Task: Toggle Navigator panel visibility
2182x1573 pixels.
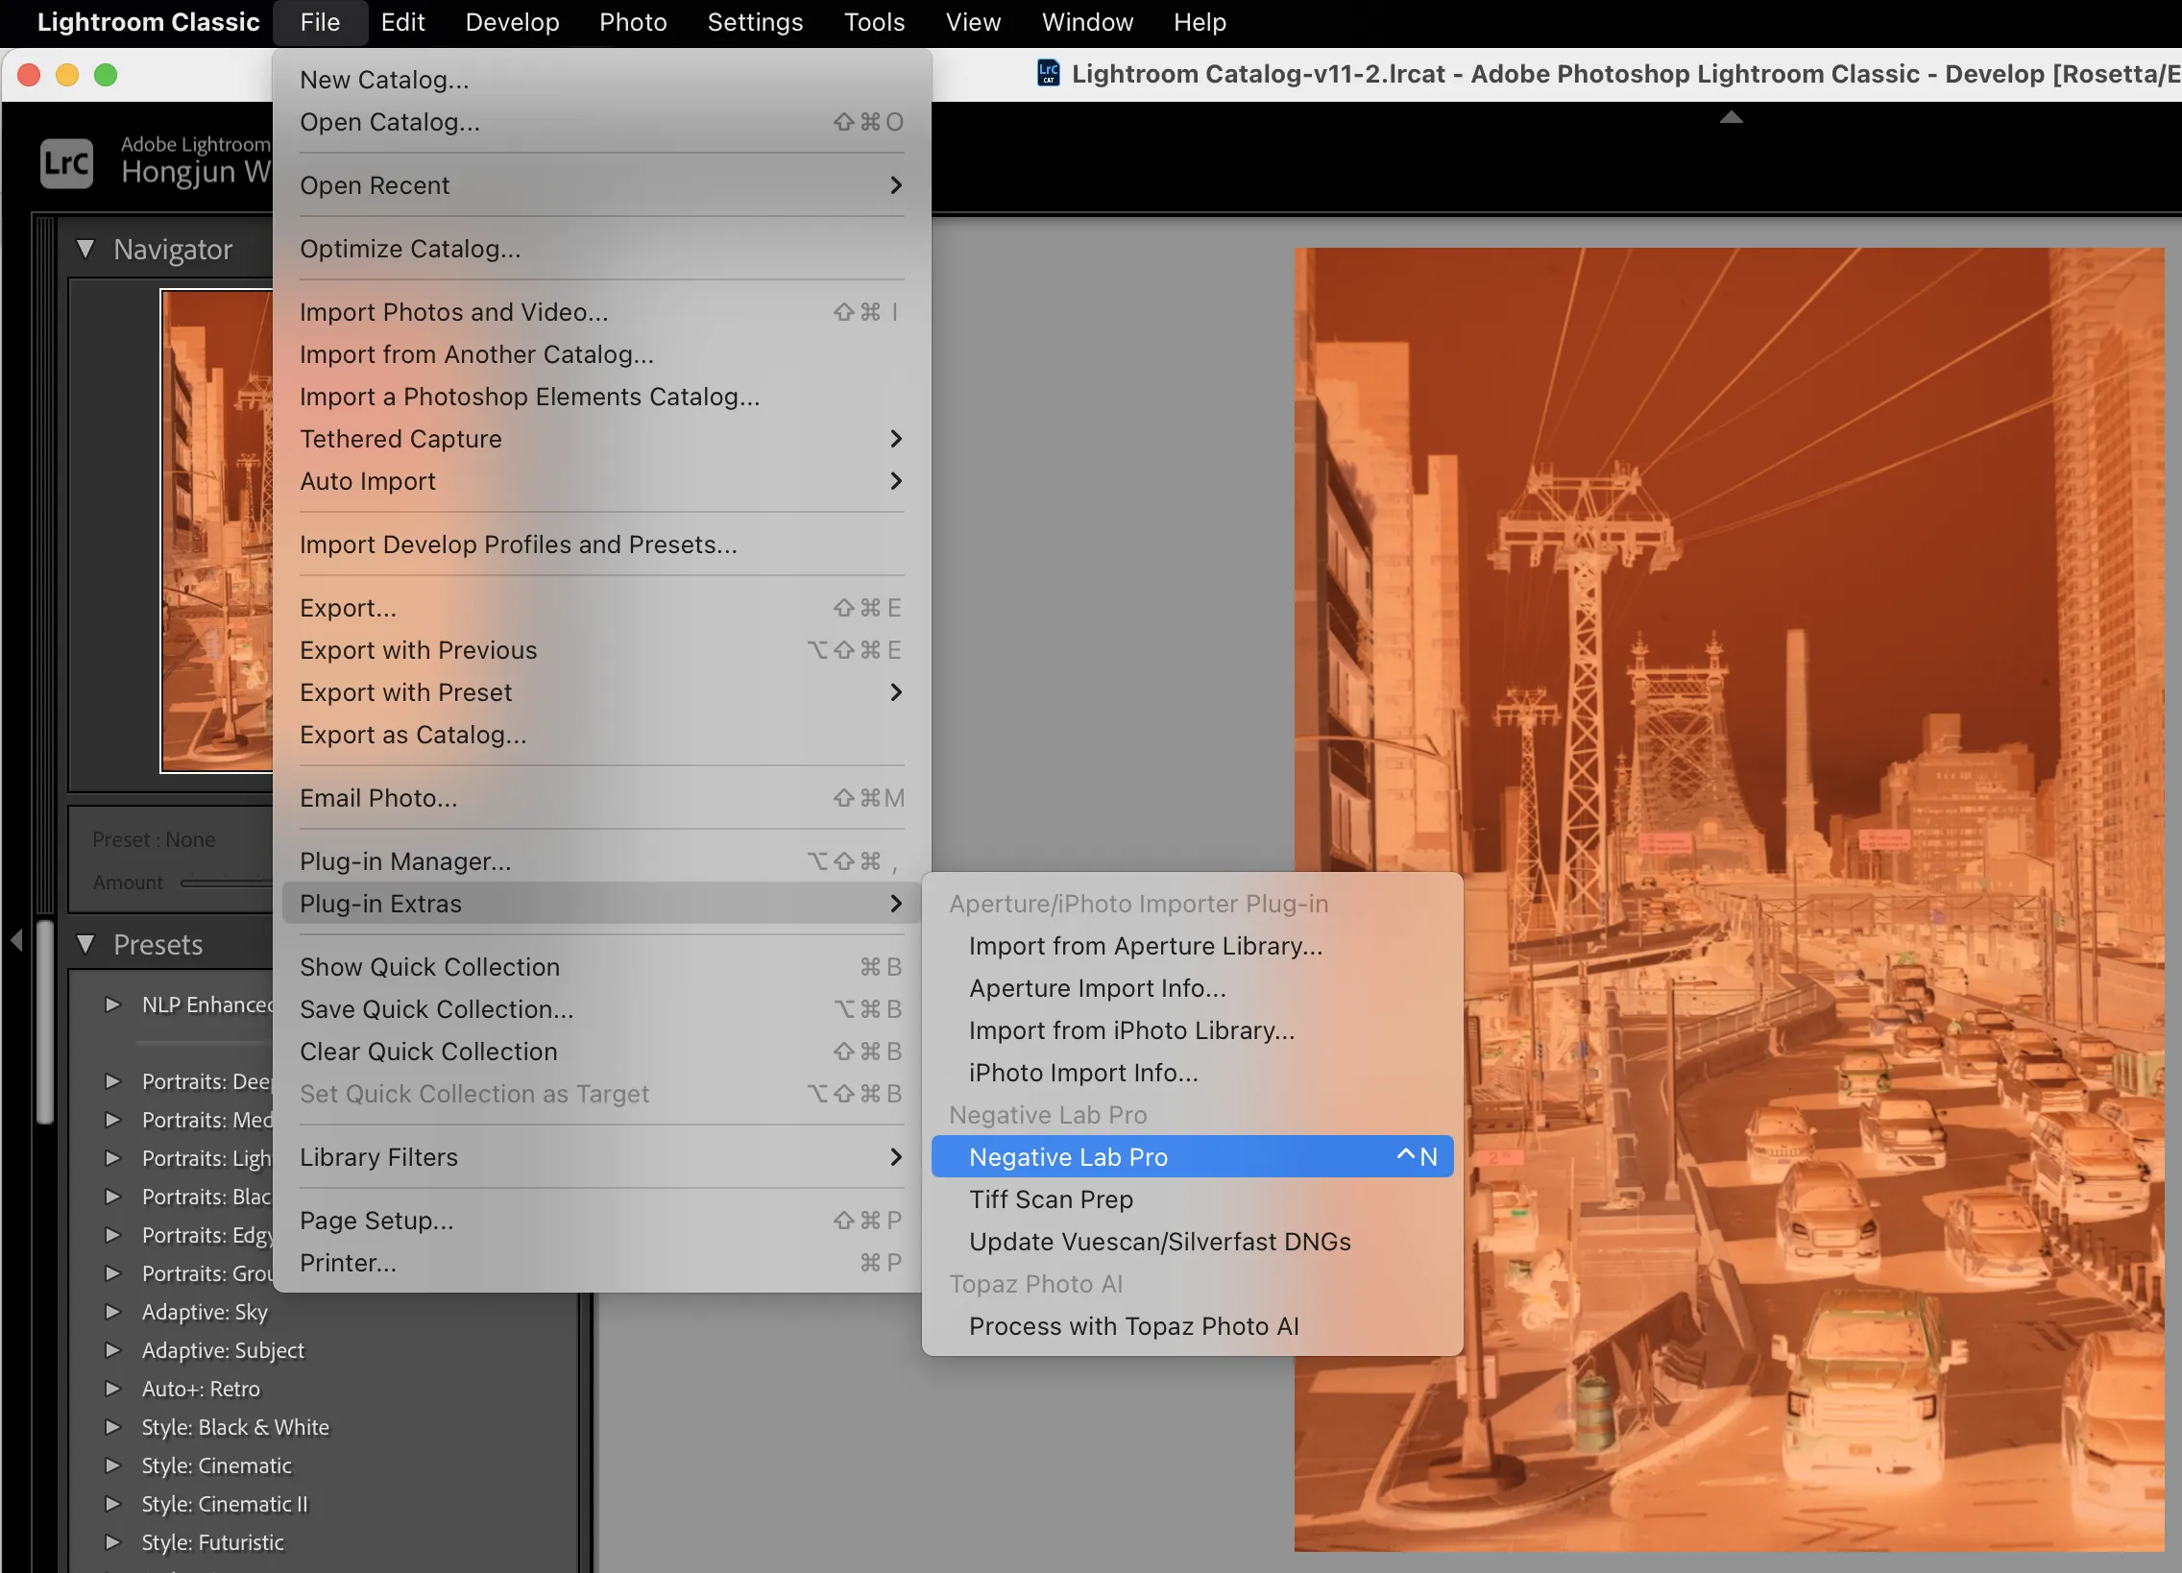Action: pos(85,247)
